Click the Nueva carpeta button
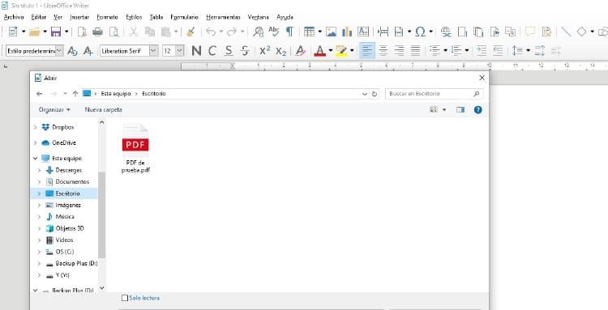 click(104, 110)
